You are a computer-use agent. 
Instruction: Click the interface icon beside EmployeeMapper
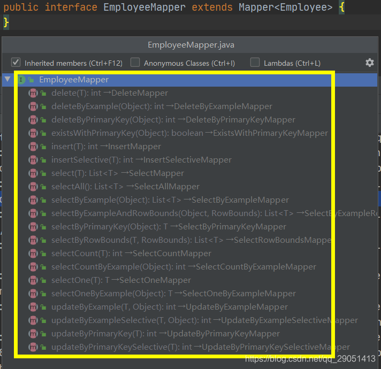tap(21, 80)
